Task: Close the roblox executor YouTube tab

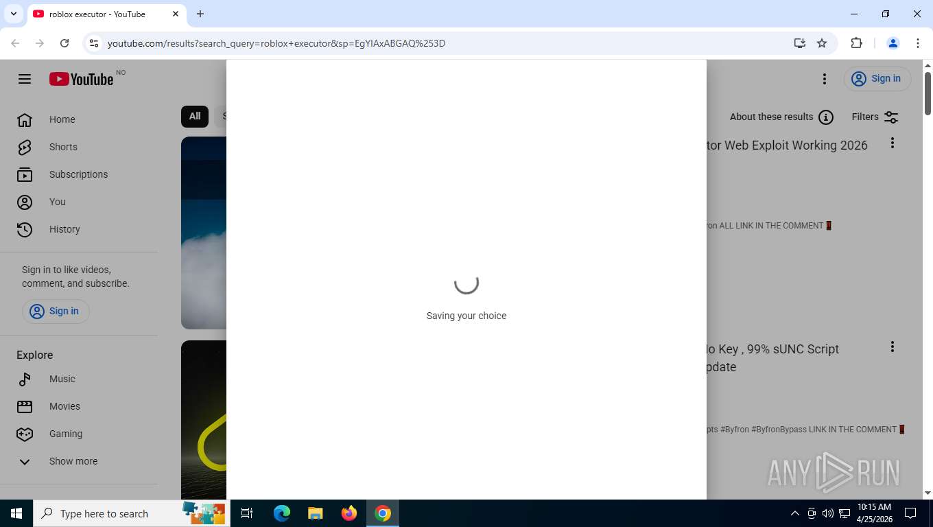Action: point(176,14)
